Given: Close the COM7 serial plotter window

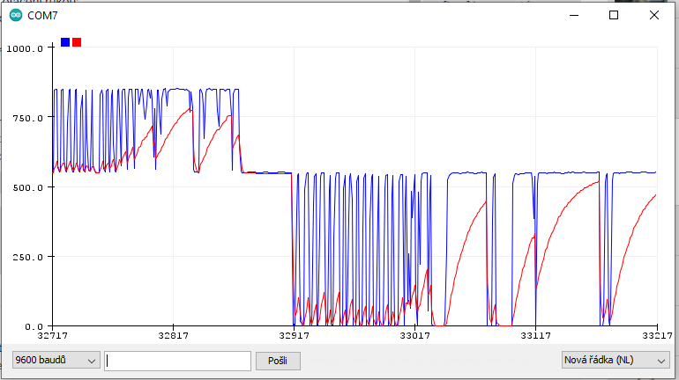Looking at the screenshot, I should [654, 15].
